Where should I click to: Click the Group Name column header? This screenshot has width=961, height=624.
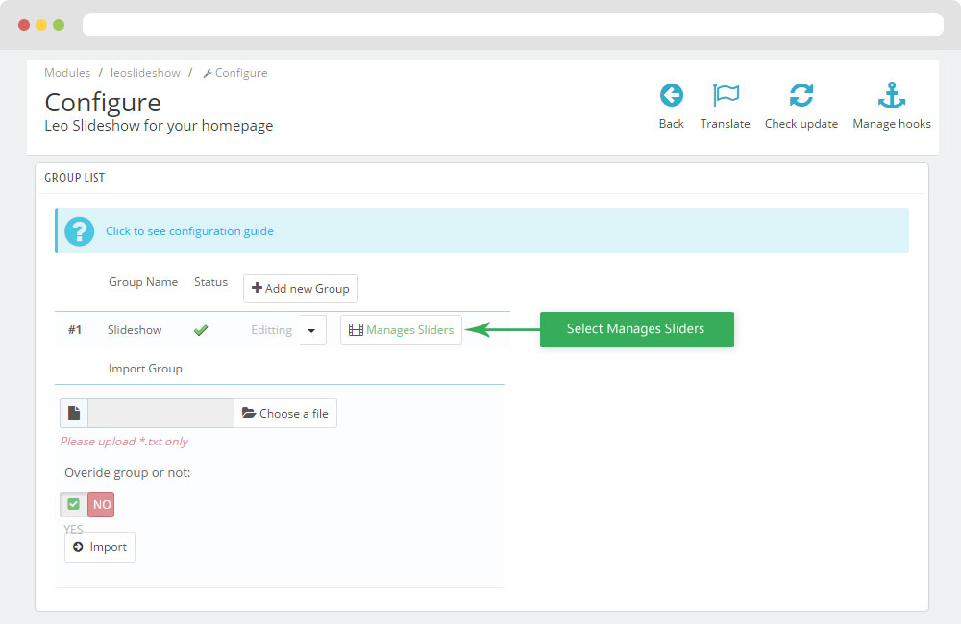click(x=143, y=282)
